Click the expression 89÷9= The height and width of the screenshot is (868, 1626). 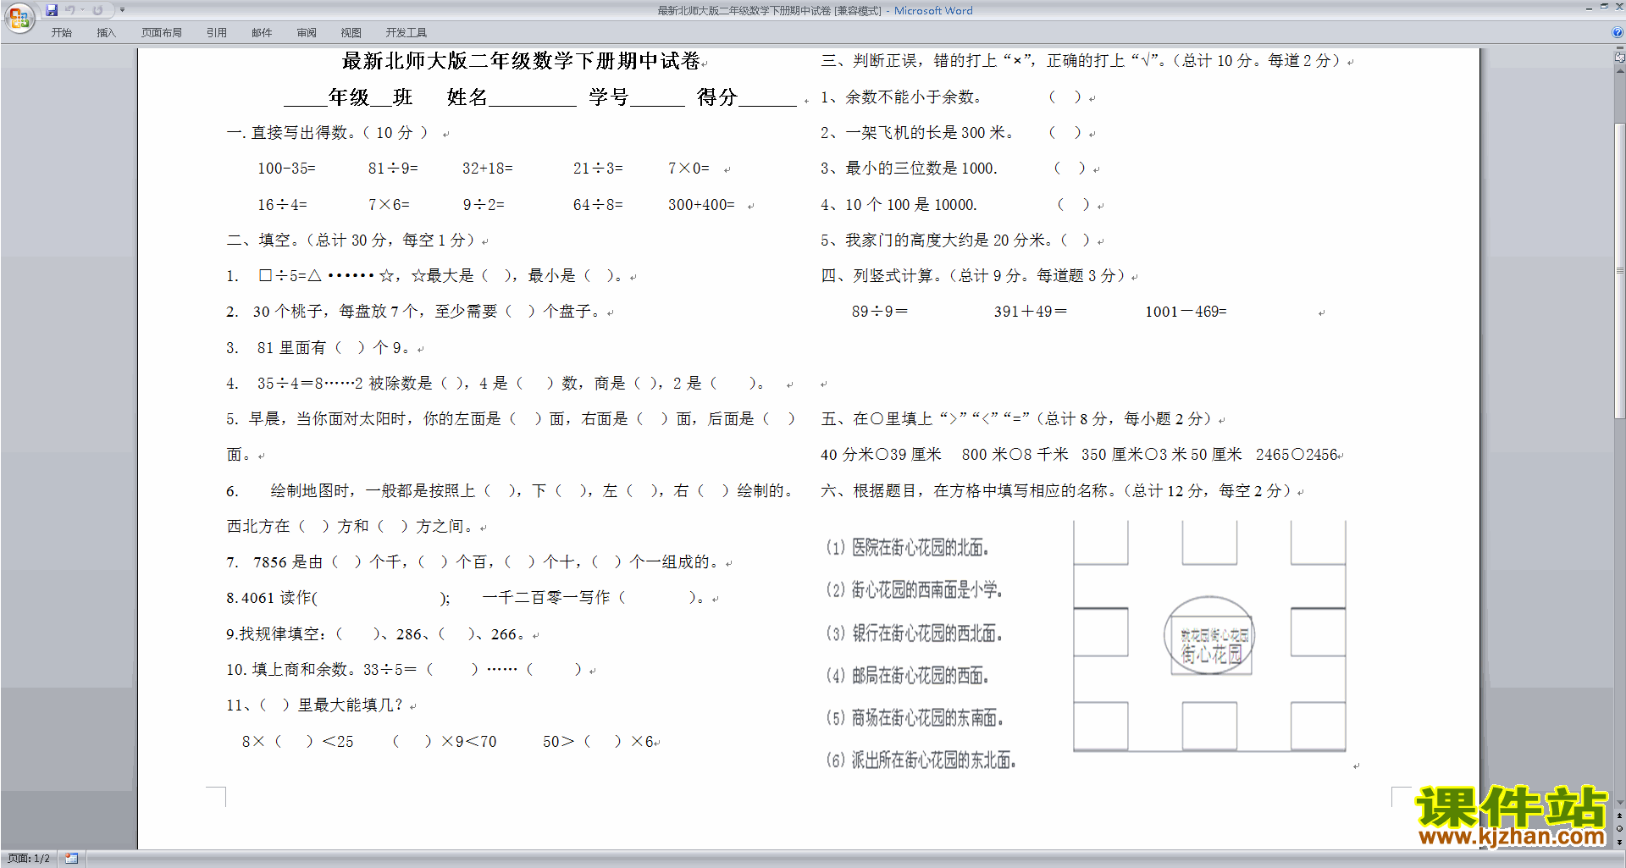click(x=880, y=312)
